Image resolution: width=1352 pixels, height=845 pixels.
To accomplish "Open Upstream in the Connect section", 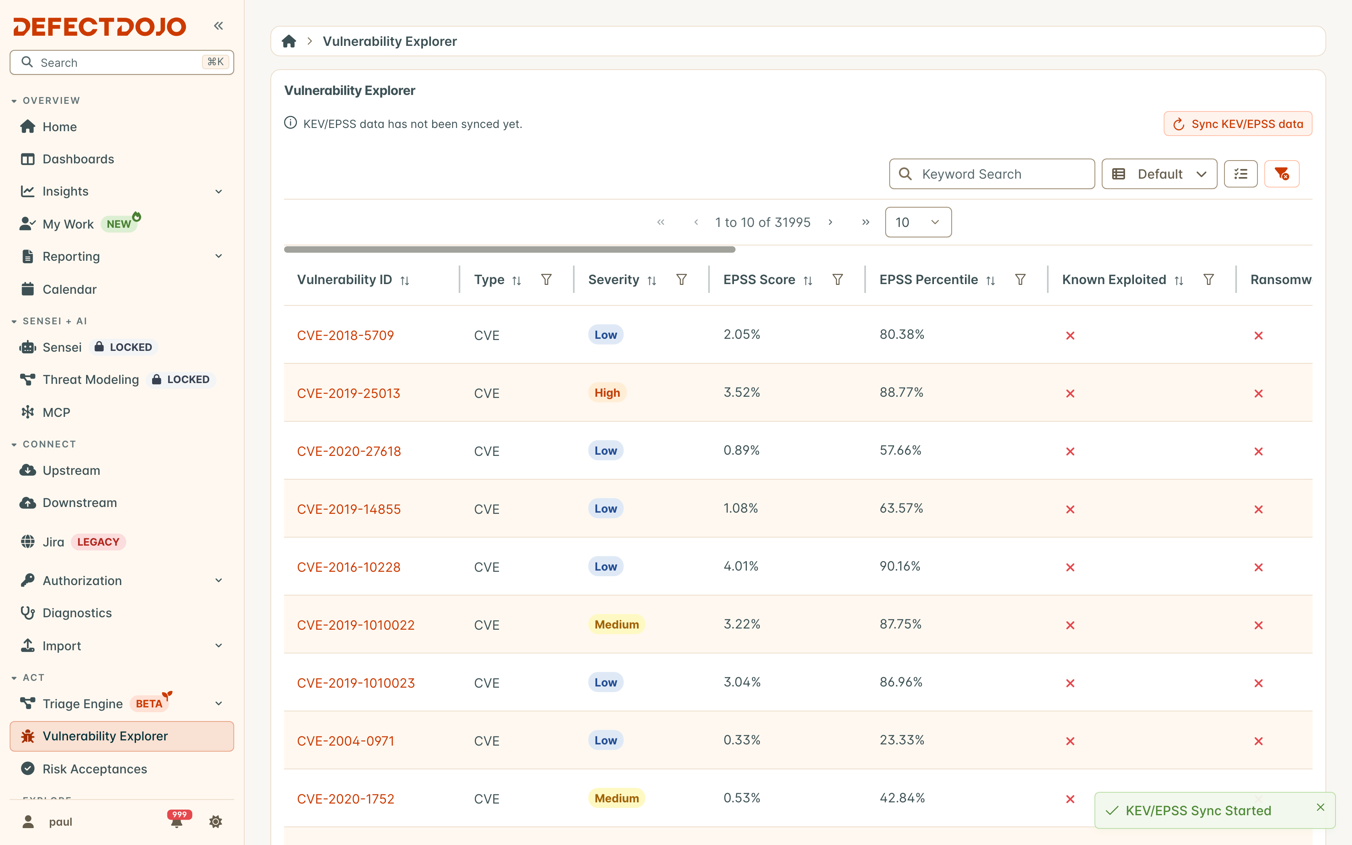I will (x=122, y=470).
